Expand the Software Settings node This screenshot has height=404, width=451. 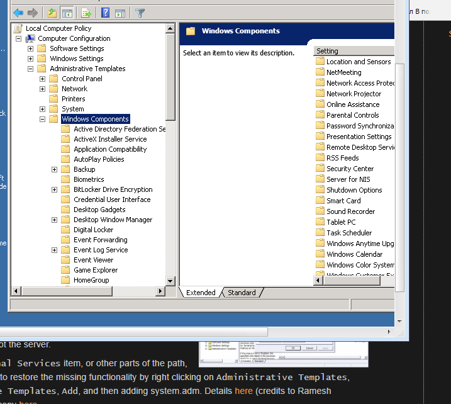[30, 48]
